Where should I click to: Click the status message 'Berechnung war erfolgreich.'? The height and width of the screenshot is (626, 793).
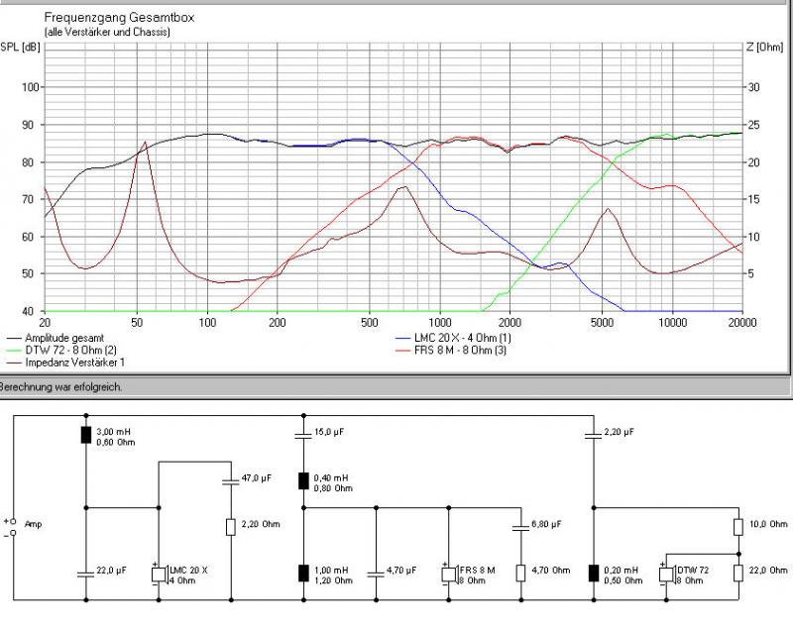(60, 387)
